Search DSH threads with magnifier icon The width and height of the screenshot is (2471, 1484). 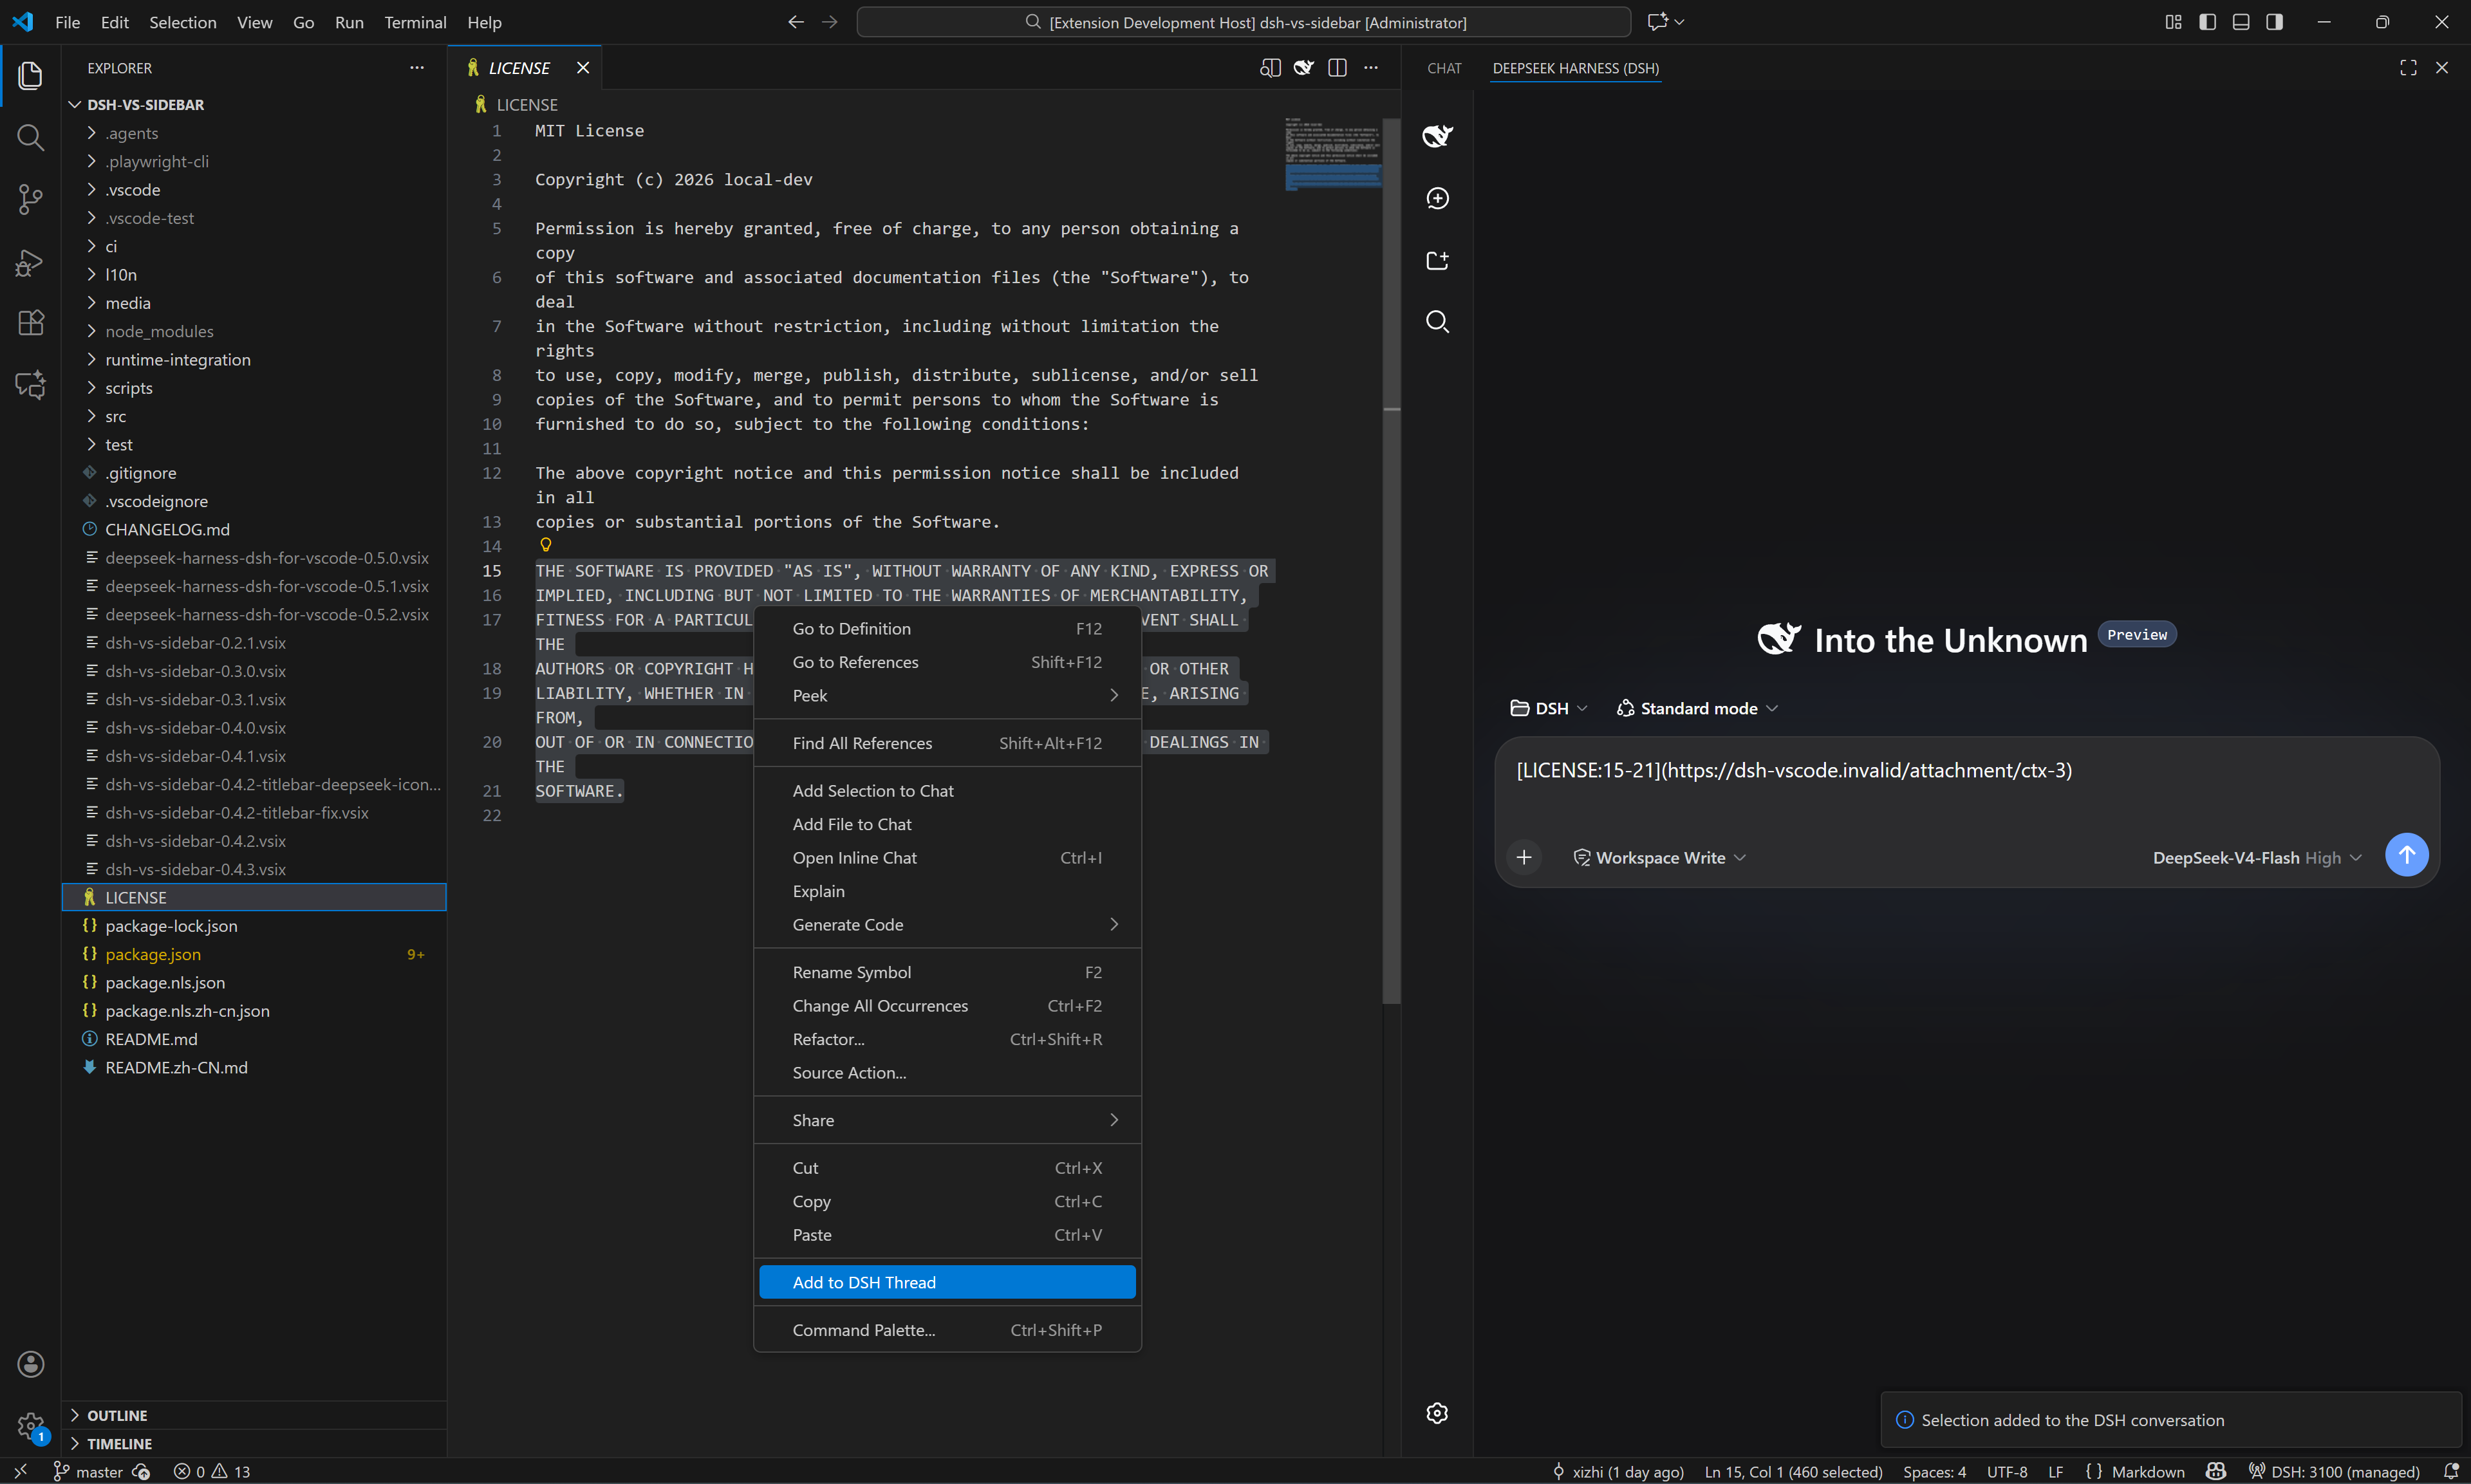point(1437,322)
